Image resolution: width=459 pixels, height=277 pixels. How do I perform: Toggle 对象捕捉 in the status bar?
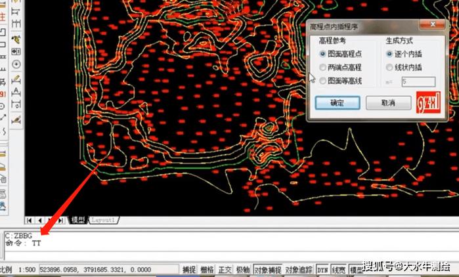[267, 270]
